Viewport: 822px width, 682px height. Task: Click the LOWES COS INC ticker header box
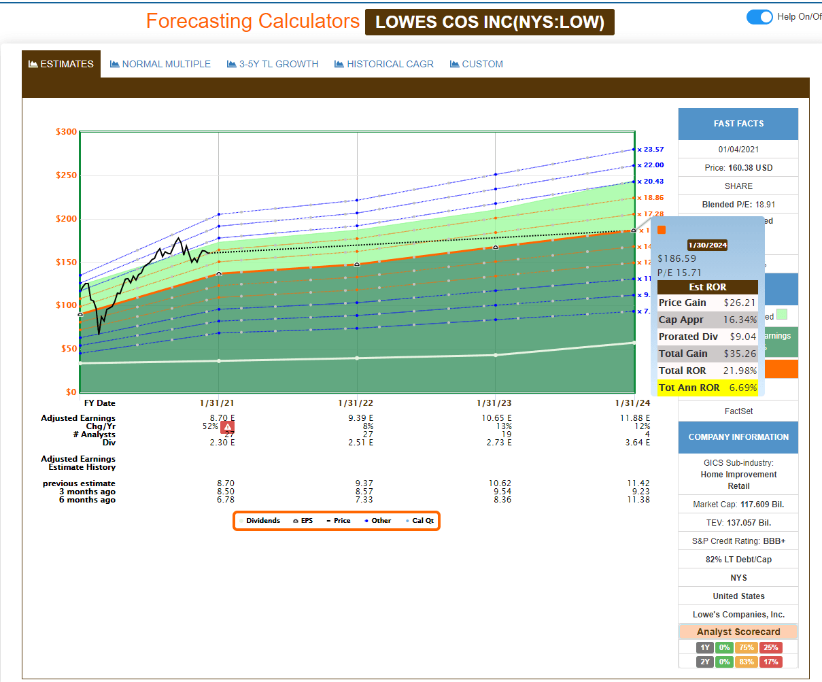(x=490, y=22)
